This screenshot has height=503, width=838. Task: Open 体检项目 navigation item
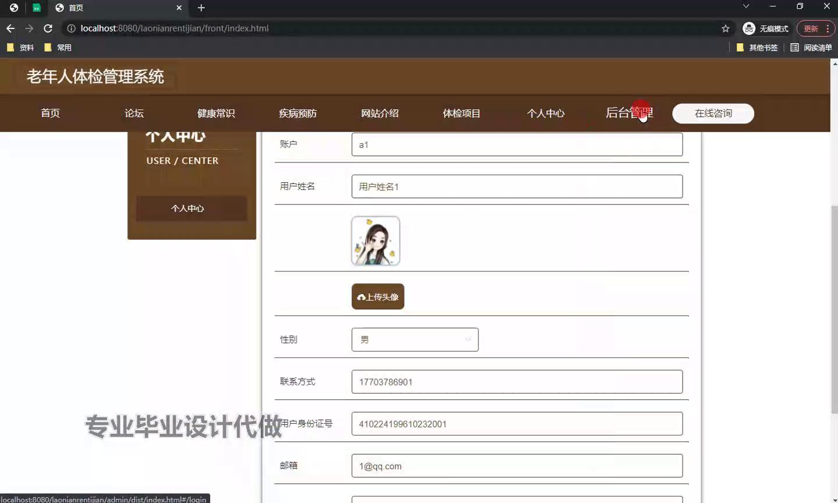pos(461,114)
